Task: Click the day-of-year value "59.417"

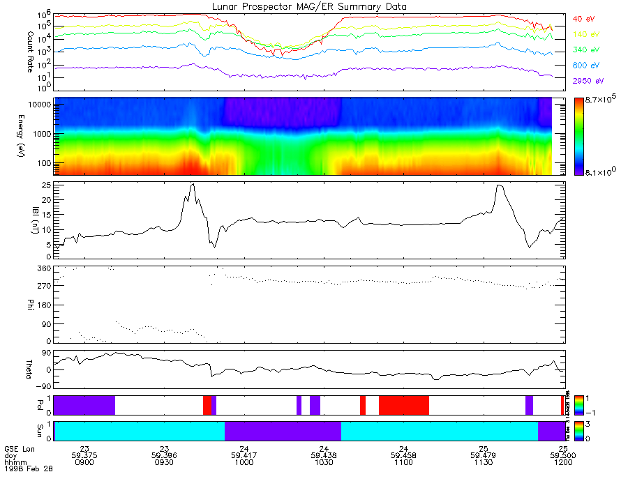Action: (x=244, y=456)
